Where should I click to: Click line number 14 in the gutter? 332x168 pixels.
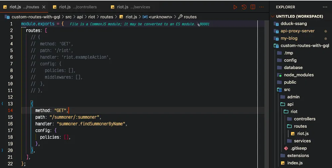(x=10, y=110)
